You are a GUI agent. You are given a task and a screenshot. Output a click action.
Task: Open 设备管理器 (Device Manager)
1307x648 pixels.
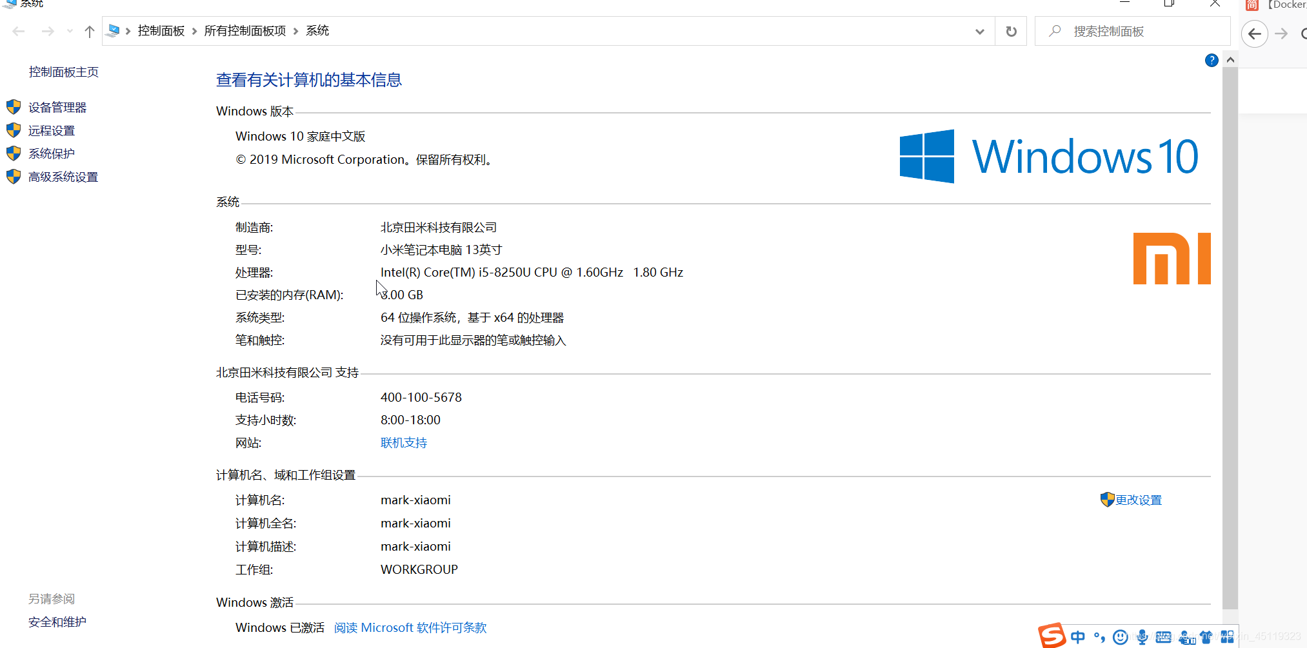point(57,107)
